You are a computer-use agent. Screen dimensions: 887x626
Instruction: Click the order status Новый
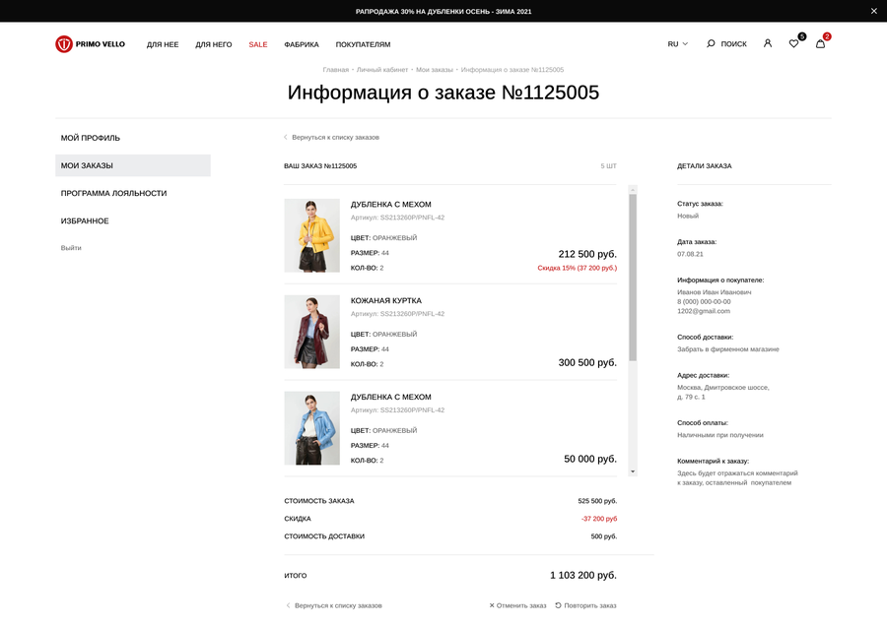click(x=688, y=216)
